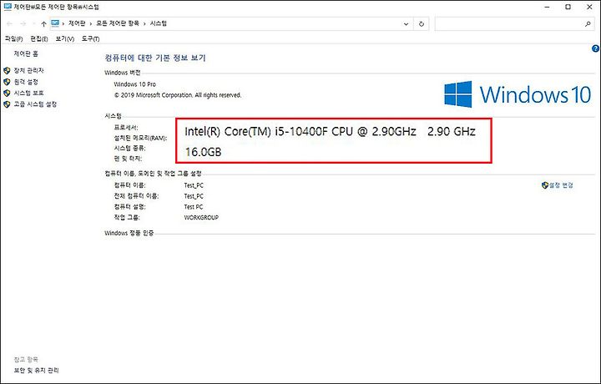Open the 도구(T) menu

point(90,38)
